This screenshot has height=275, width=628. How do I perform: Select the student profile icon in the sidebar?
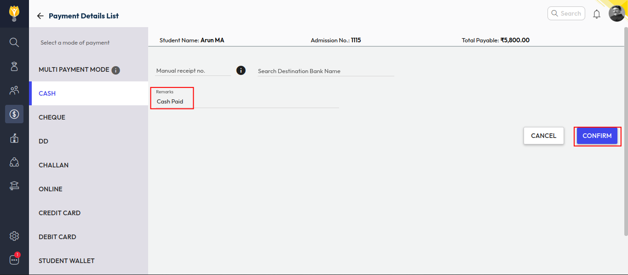pyautogui.click(x=14, y=66)
